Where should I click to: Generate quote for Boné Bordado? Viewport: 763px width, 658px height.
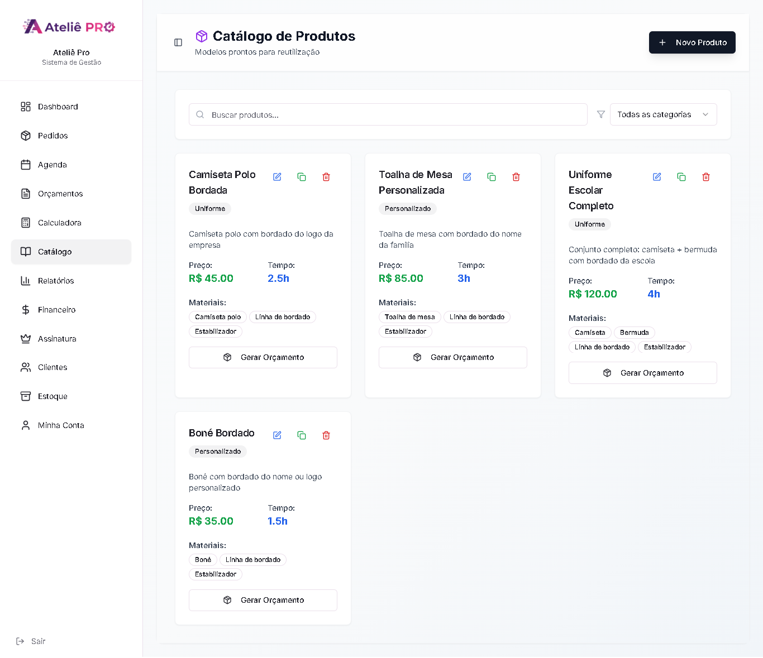(263, 600)
